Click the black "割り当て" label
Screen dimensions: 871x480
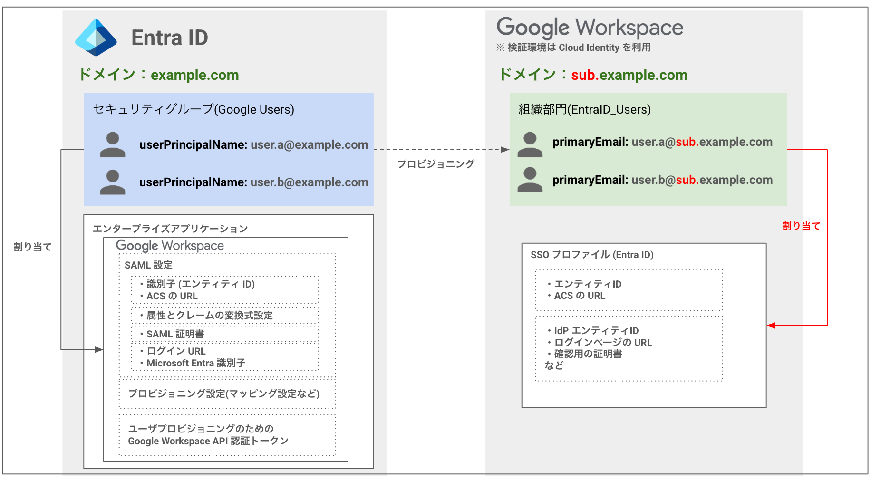tap(32, 247)
